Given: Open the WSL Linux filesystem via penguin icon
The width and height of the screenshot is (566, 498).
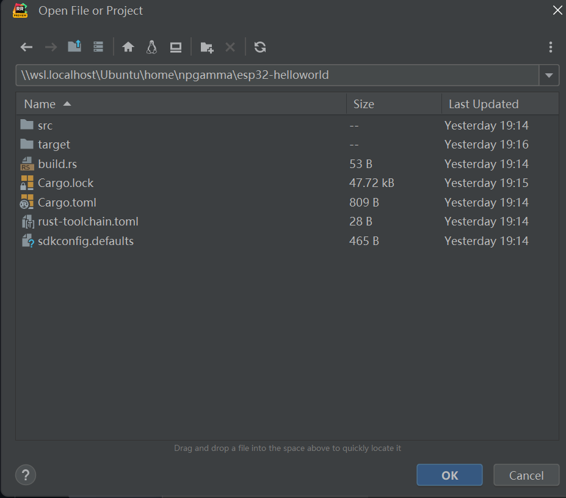Looking at the screenshot, I should tap(151, 46).
